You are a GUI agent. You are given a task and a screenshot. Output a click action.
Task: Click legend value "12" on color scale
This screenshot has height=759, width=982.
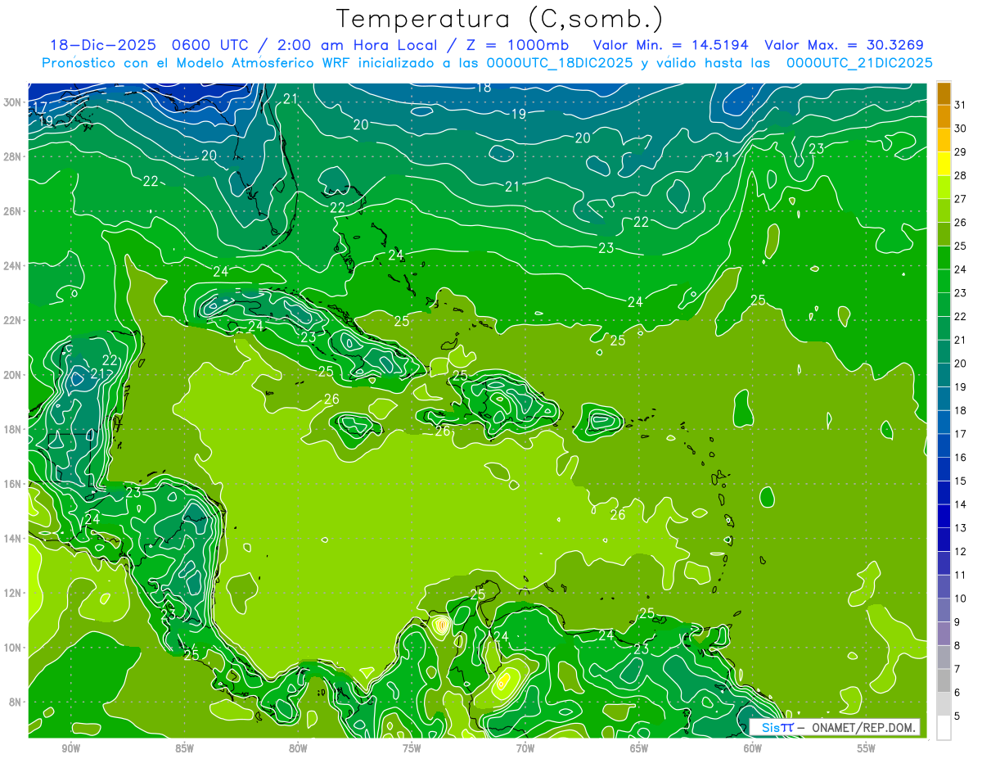pyautogui.click(x=962, y=552)
